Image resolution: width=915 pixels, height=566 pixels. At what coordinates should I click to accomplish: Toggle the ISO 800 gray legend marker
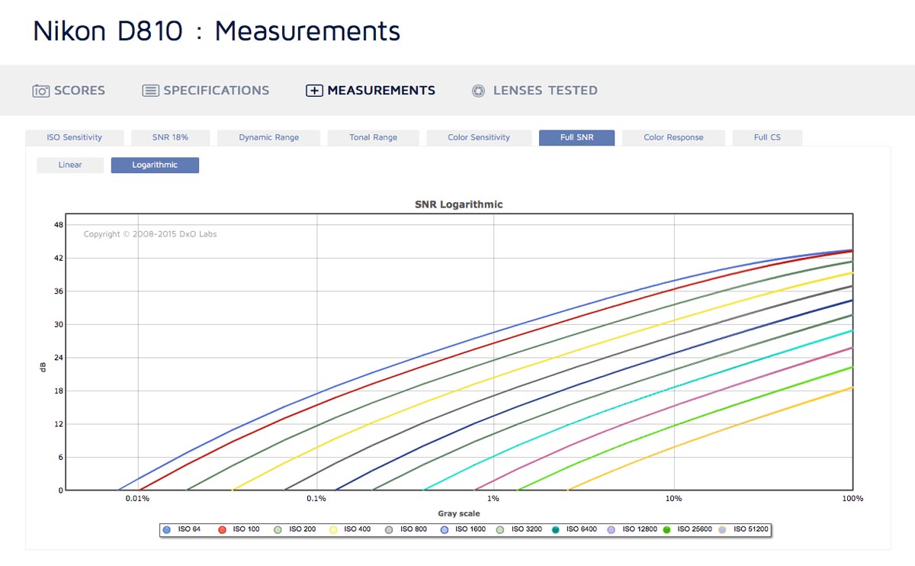point(389,529)
